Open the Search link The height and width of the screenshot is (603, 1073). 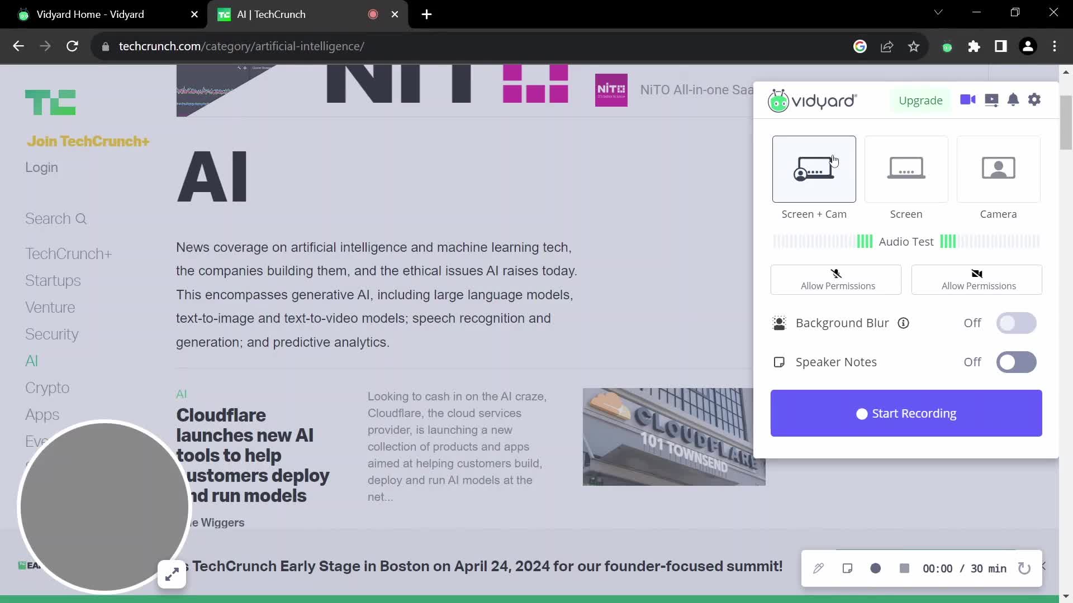pos(56,219)
